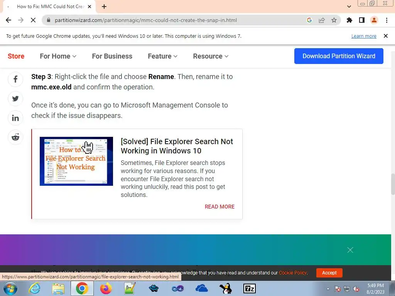
Task: Open the Cookie Policy link
Action: [x=292, y=272]
